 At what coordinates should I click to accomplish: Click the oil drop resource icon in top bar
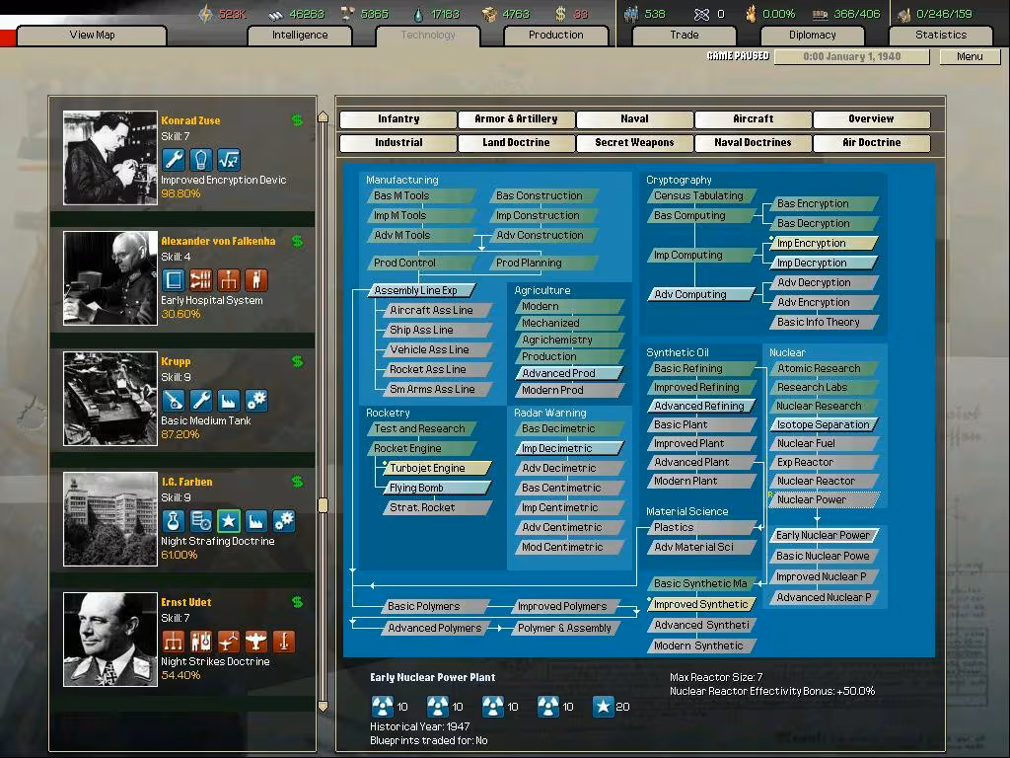(x=418, y=14)
